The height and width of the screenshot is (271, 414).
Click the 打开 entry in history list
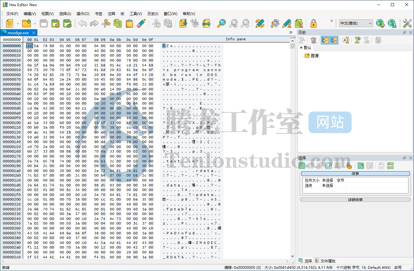(315, 56)
